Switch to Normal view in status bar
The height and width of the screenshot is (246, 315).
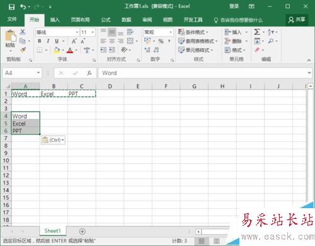click(202, 241)
